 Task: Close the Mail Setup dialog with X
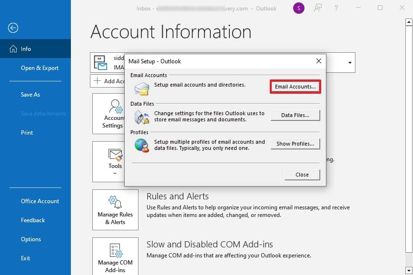(x=319, y=61)
